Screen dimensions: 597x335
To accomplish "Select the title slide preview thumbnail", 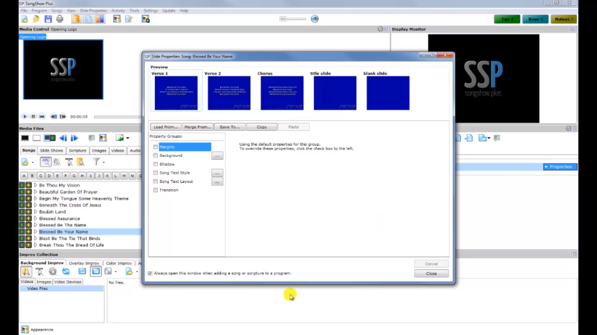I will (335, 93).
